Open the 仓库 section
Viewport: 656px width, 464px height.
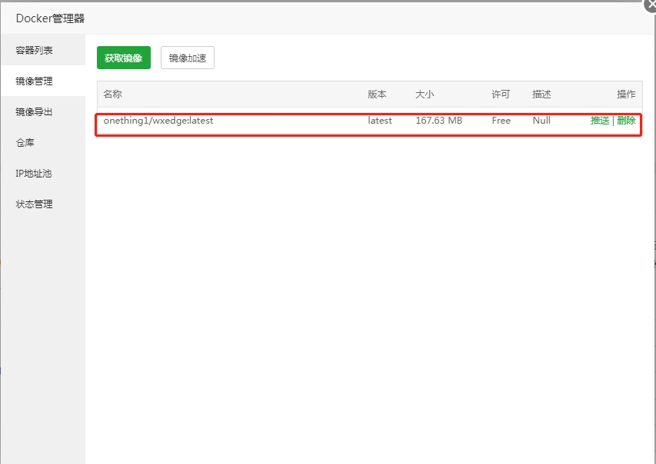(x=25, y=143)
